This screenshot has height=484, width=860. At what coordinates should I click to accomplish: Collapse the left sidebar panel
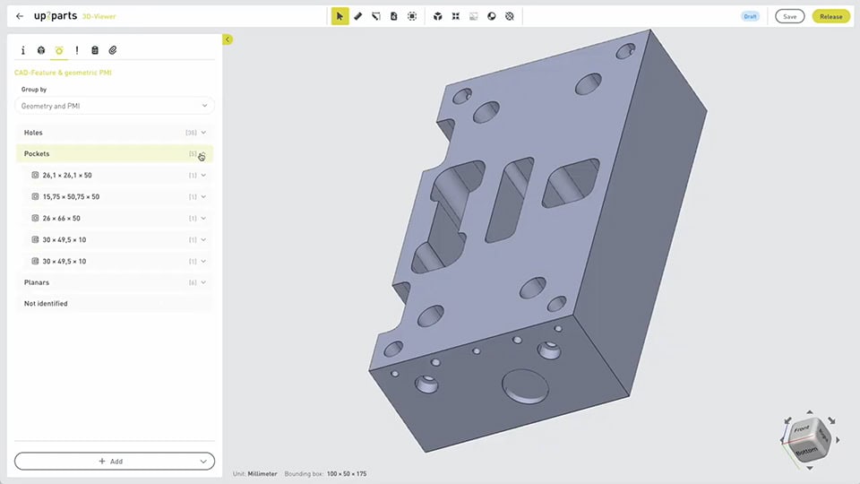[228, 39]
